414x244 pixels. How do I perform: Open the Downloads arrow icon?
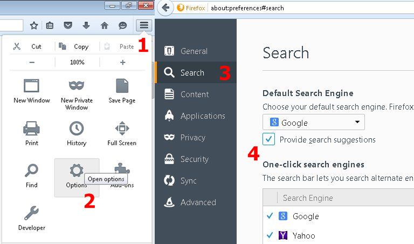pos(86,25)
